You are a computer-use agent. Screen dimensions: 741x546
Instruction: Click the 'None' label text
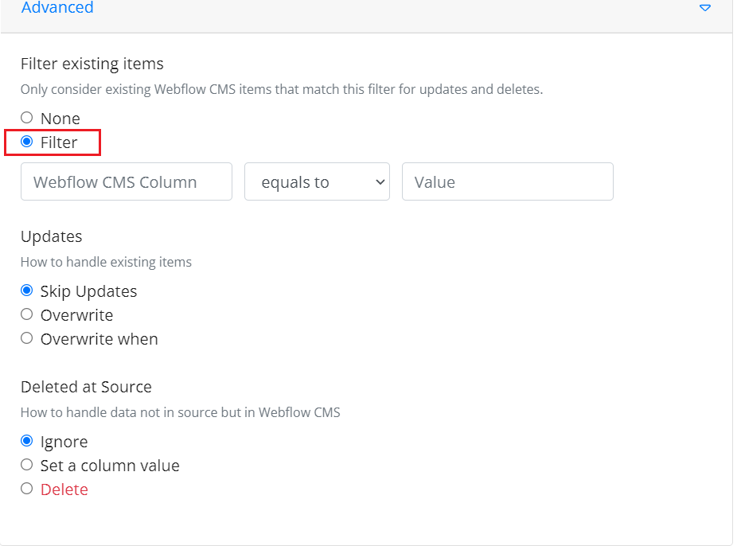click(60, 118)
